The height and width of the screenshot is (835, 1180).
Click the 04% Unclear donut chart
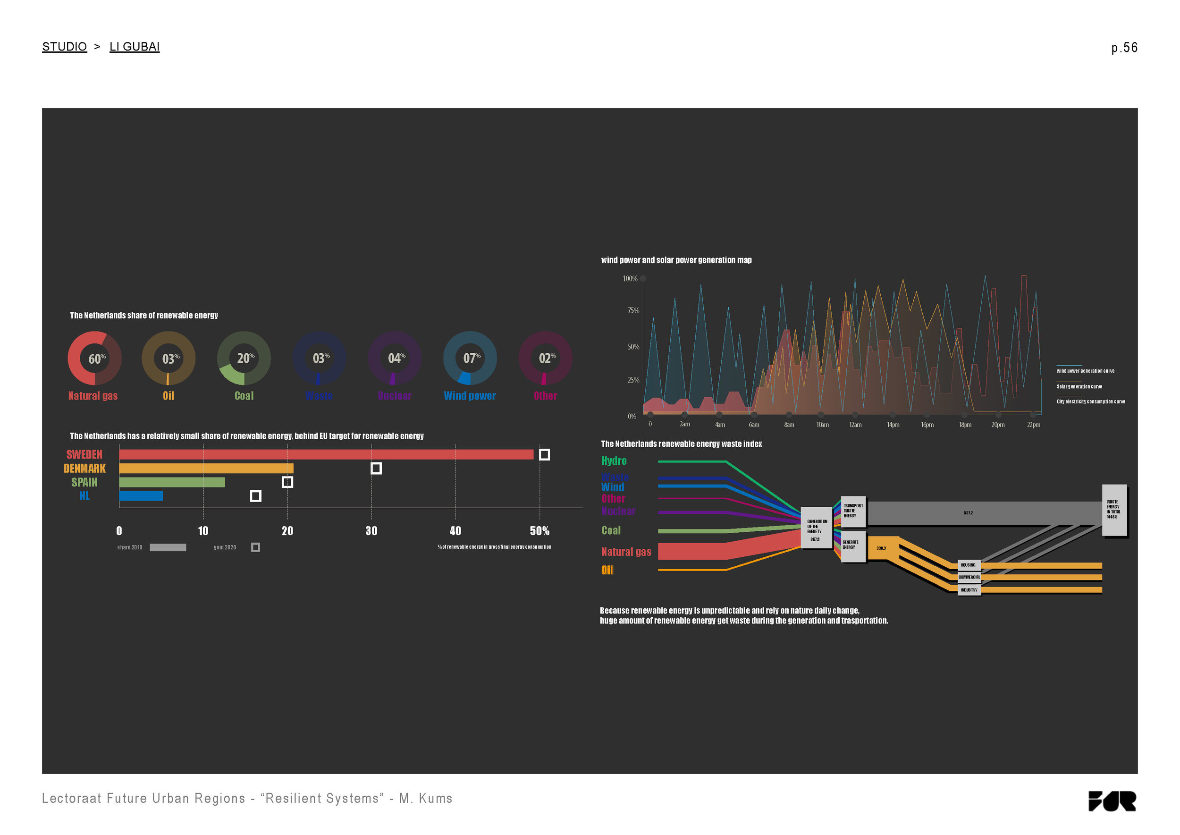point(394,358)
